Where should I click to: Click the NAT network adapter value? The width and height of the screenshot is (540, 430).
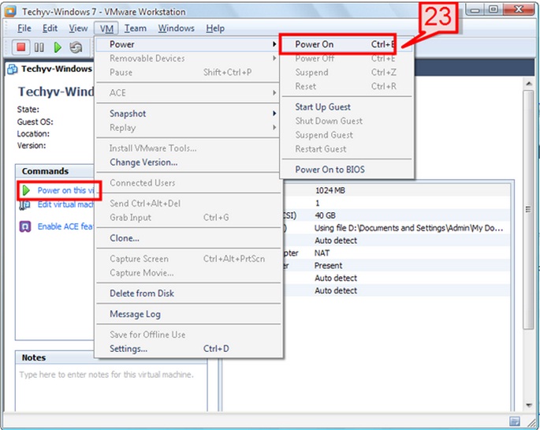[322, 253]
